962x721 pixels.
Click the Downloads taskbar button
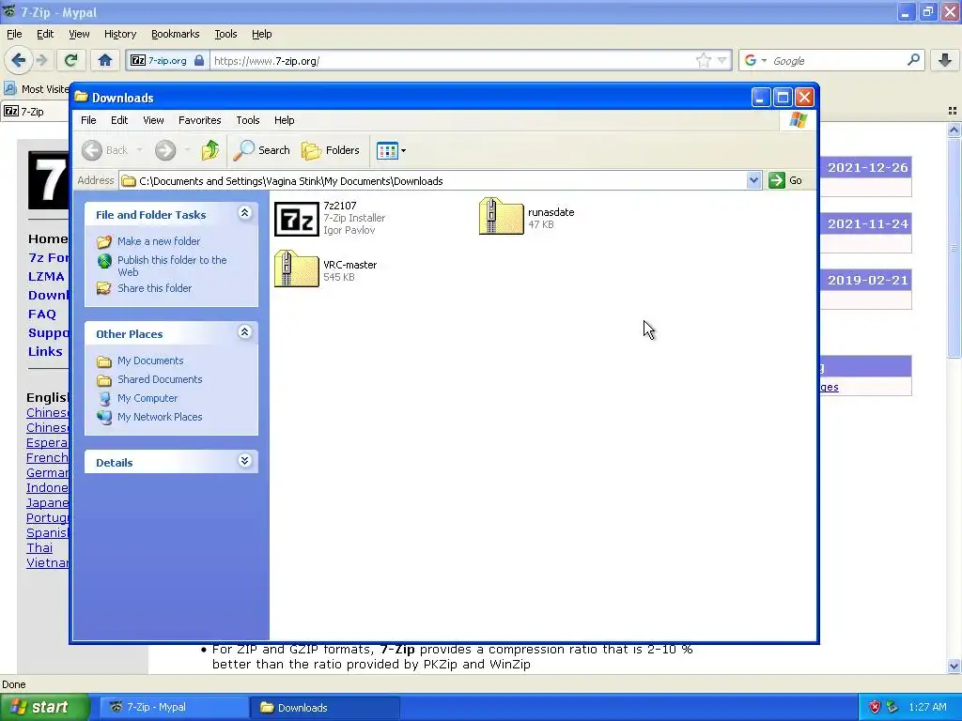pos(324,708)
